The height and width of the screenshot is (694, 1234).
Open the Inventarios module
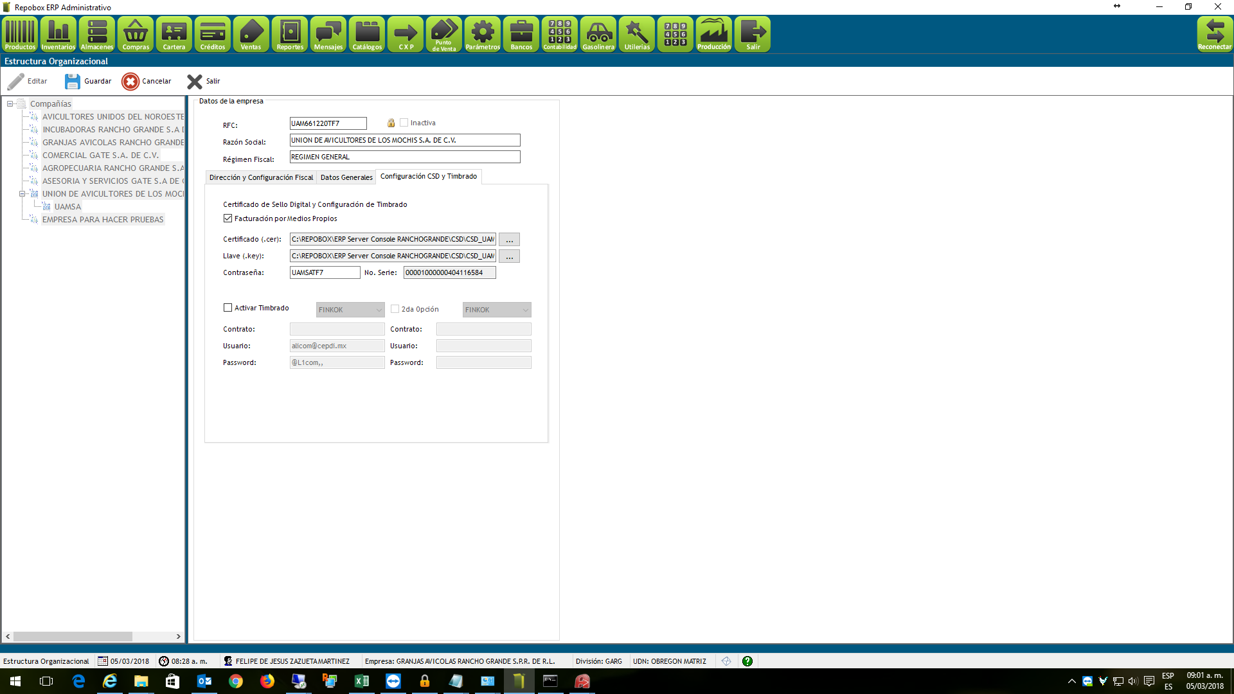58,34
